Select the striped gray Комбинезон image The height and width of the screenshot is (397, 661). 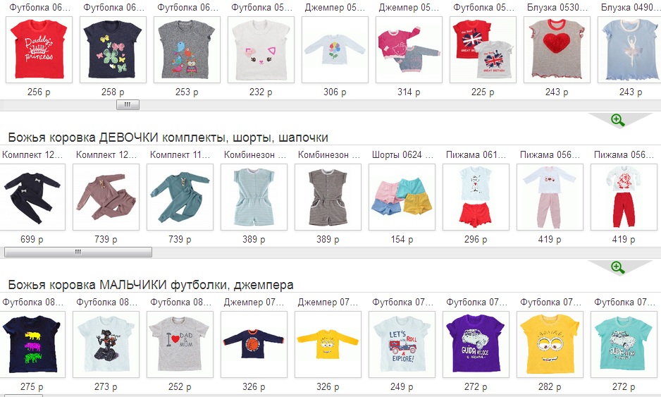[x=328, y=197]
